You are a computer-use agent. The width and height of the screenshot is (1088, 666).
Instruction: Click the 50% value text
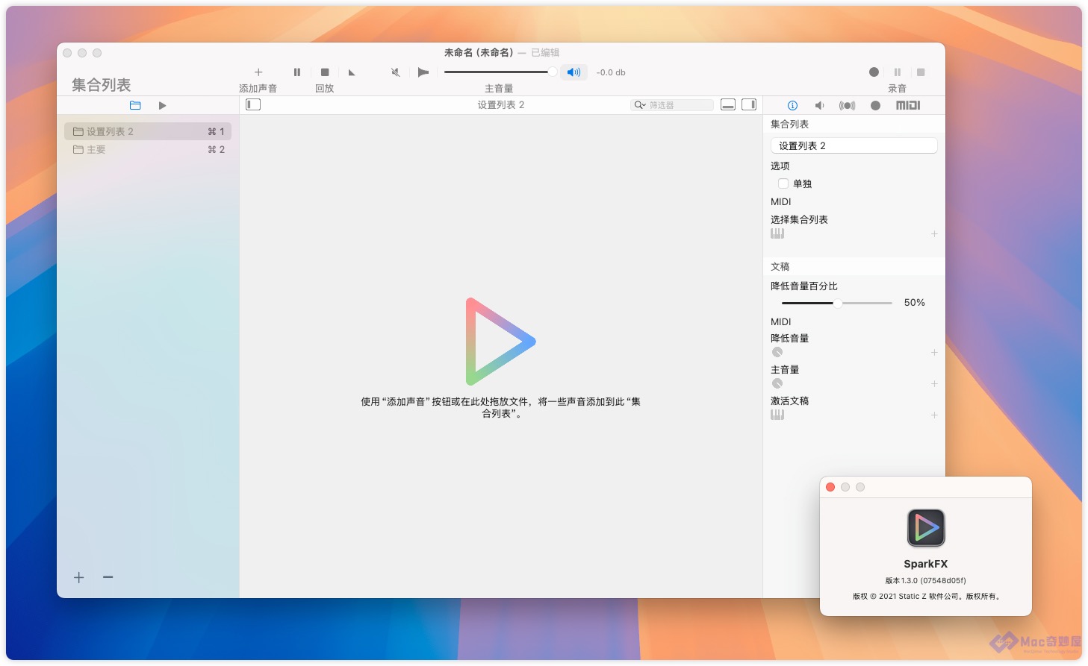(x=915, y=303)
